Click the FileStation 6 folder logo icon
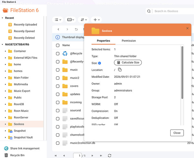Viewport: 194px width, 158px height. (x=5, y=10)
